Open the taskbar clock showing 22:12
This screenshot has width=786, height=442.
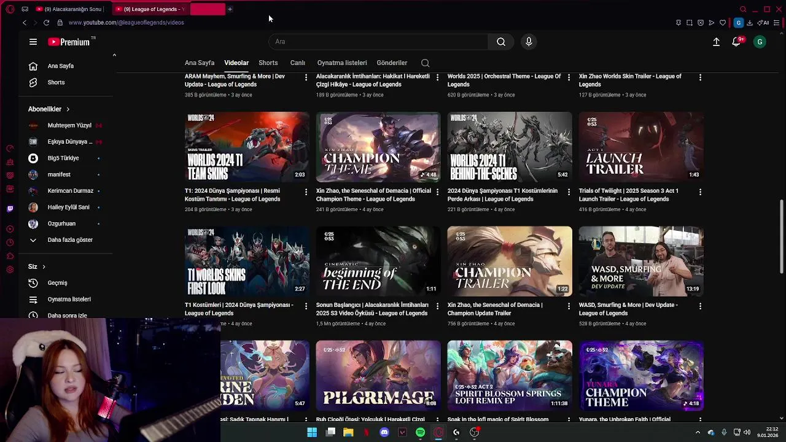point(768,432)
